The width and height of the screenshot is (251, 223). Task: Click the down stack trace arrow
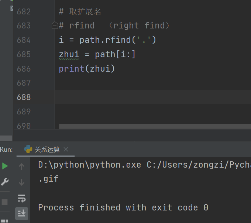pos(21,182)
